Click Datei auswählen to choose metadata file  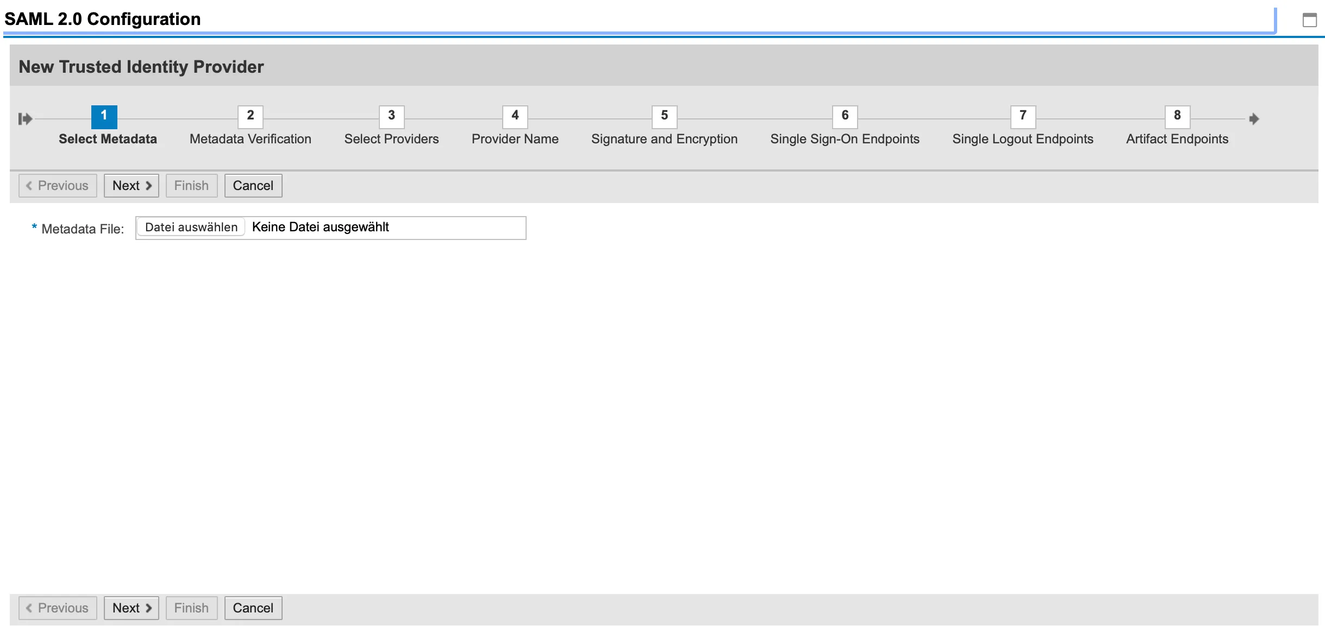(x=191, y=227)
